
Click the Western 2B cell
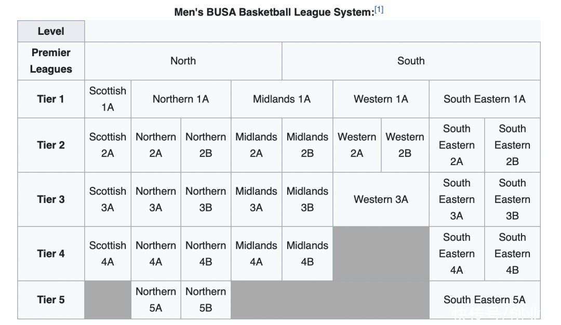click(x=405, y=145)
